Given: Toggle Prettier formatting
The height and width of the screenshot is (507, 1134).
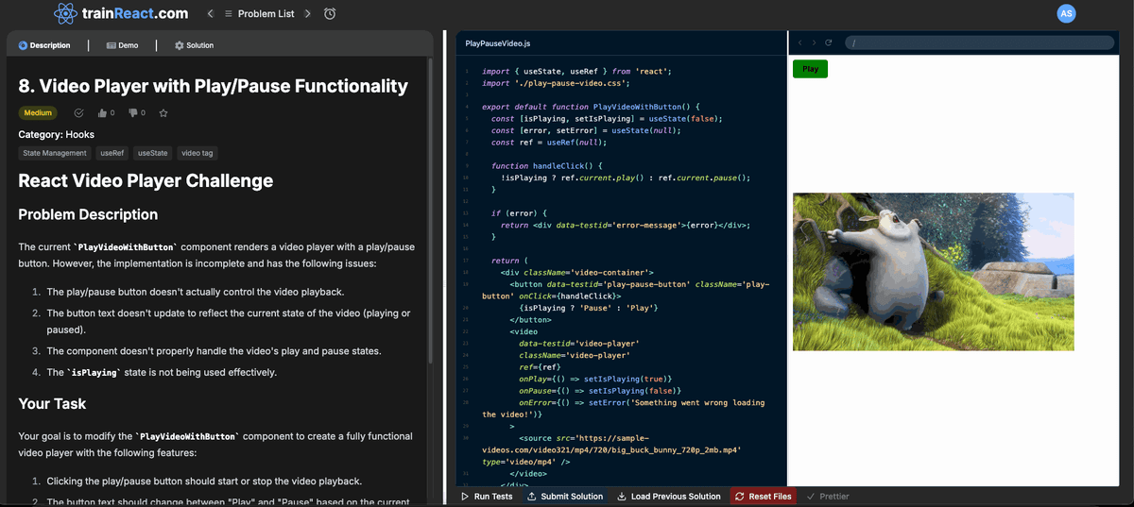Looking at the screenshot, I should pos(828,496).
